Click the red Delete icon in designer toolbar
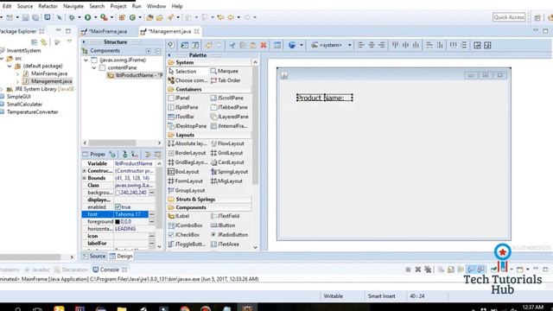This screenshot has width=553, height=311. (x=264, y=45)
